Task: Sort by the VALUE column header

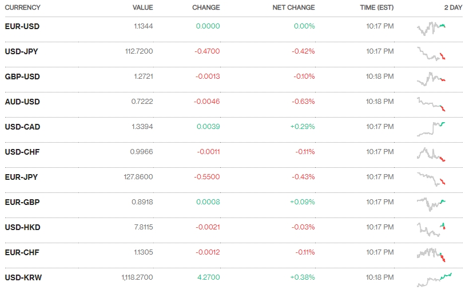Action: [x=142, y=7]
